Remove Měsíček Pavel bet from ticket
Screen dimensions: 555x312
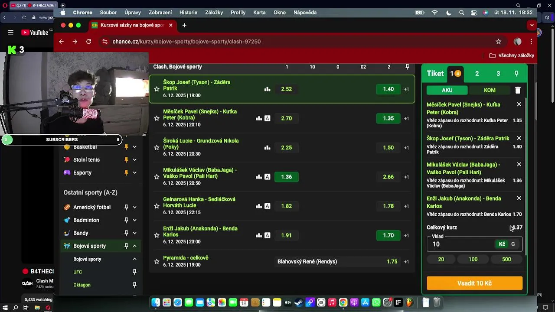click(519, 104)
